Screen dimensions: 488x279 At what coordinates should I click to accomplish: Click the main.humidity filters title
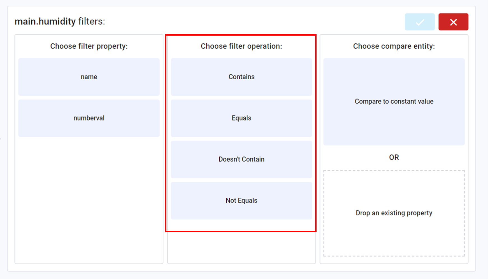pos(60,21)
